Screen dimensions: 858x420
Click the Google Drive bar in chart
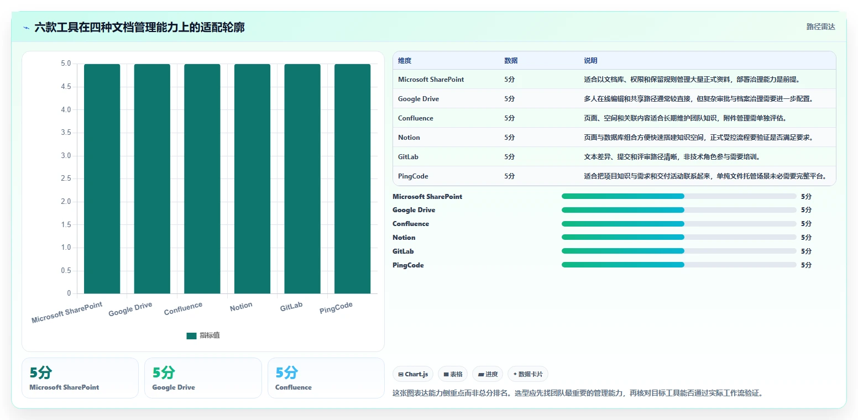coord(152,179)
